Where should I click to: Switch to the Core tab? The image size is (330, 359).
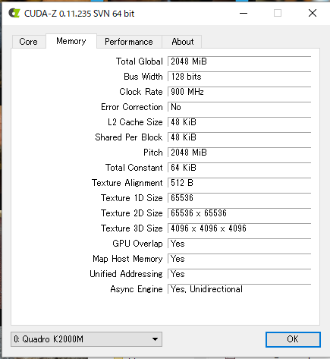(x=29, y=42)
